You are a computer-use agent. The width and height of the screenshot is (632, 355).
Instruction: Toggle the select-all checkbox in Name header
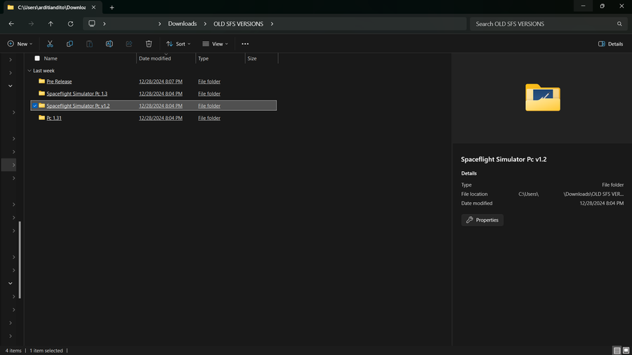coord(37,58)
